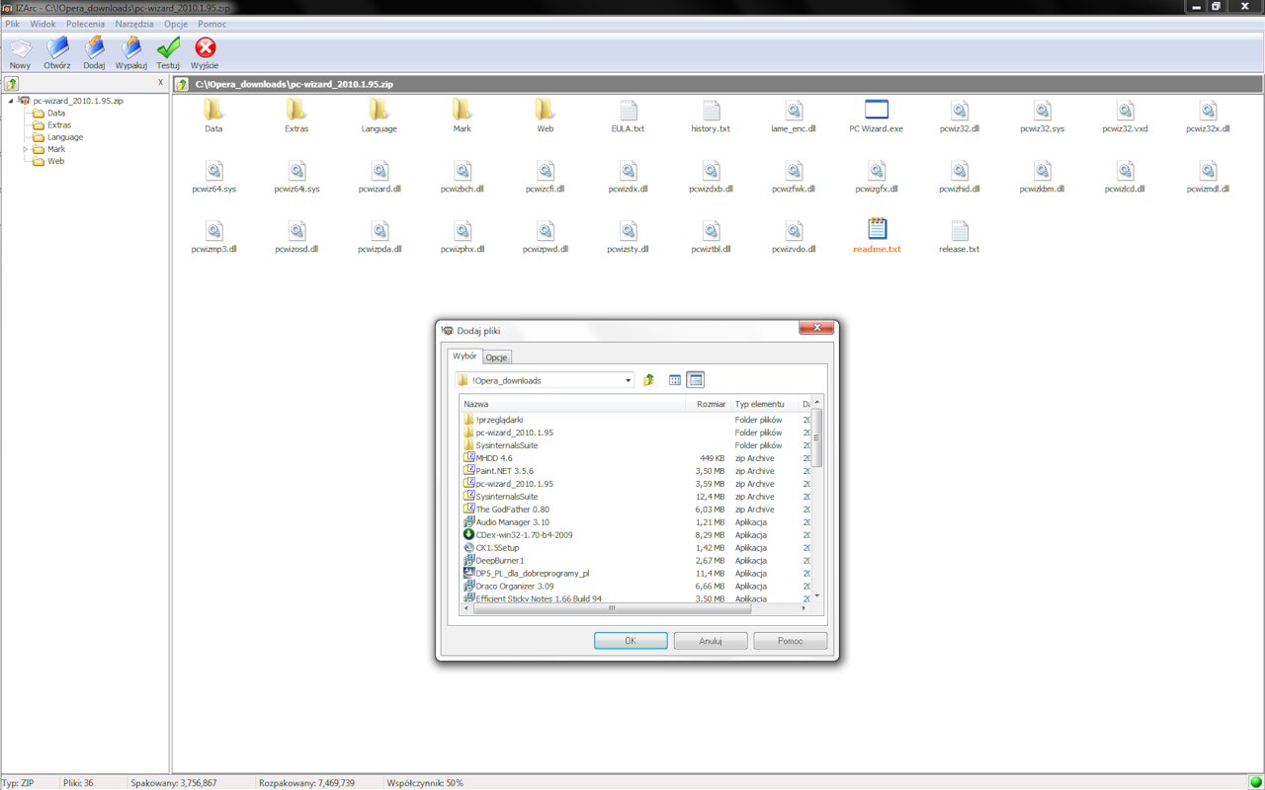1265x790 pixels.
Task: Open the !Opera_downloads folder dropdown
Action: (628, 380)
